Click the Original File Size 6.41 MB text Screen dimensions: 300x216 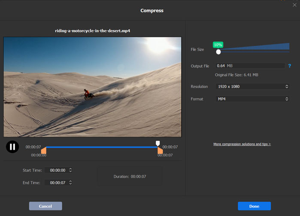pyautogui.click(x=236, y=75)
